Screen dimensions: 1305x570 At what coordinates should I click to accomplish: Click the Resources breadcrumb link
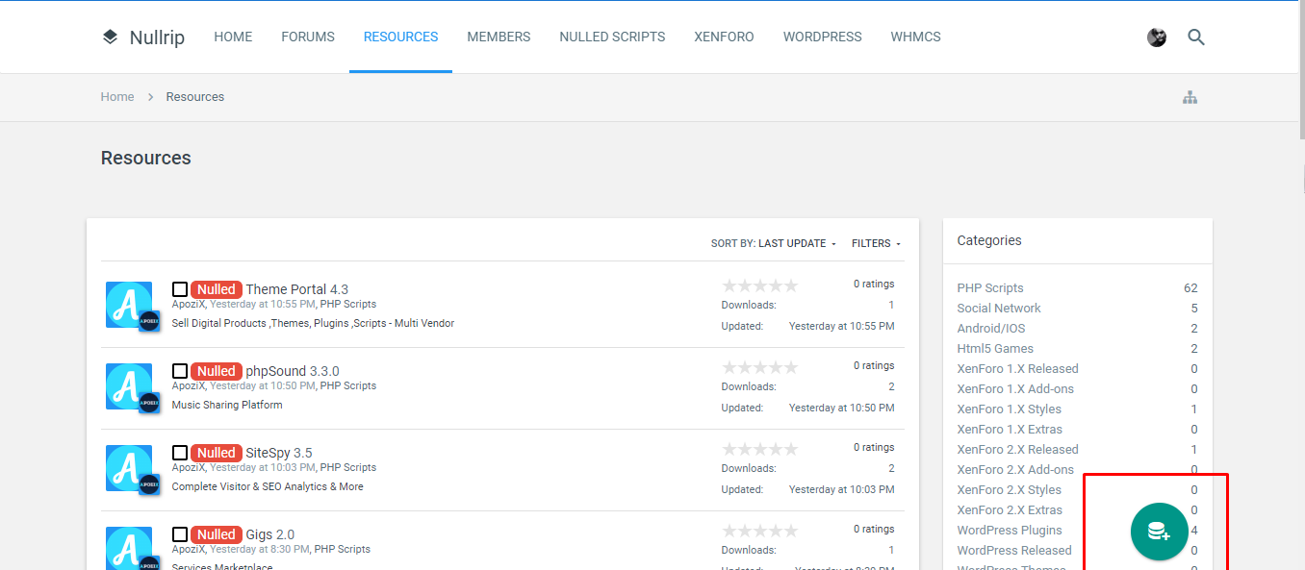pos(195,97)
